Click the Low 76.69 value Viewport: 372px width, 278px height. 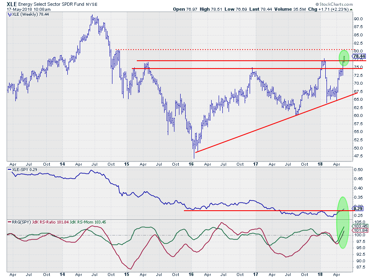[x=236, y=9]
